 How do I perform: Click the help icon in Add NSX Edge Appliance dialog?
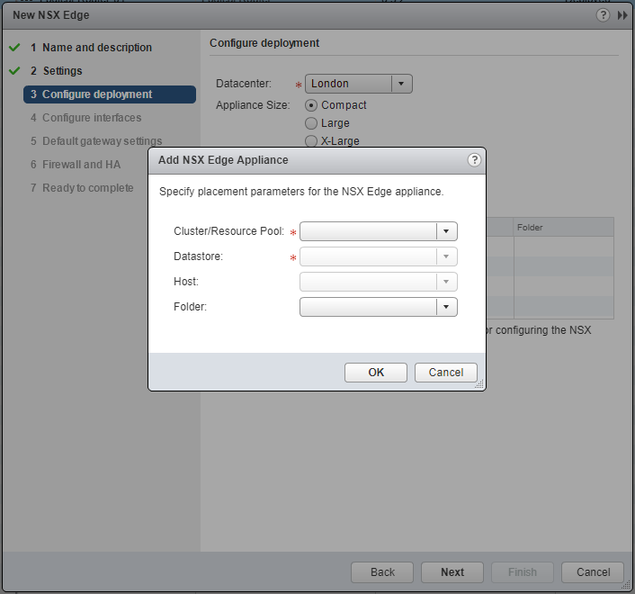(x=474, y=160)
